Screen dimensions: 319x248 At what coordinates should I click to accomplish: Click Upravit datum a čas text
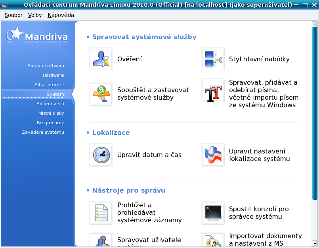[x=149, y=155]
